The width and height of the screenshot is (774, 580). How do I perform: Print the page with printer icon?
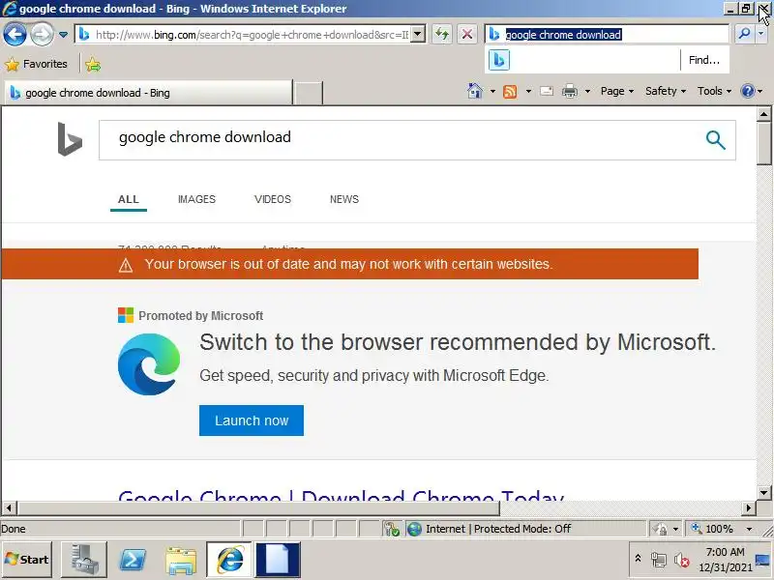(570, 91)
